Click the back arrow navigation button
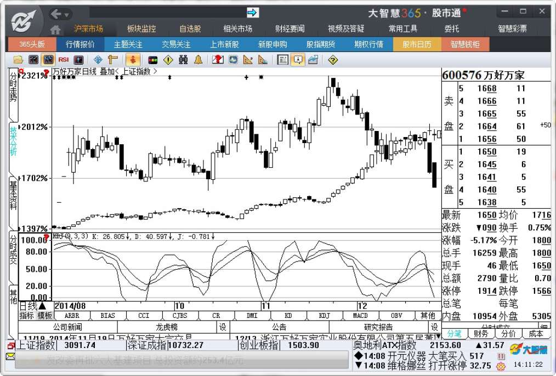The image size is (556, 376). (x=56, y=14)
